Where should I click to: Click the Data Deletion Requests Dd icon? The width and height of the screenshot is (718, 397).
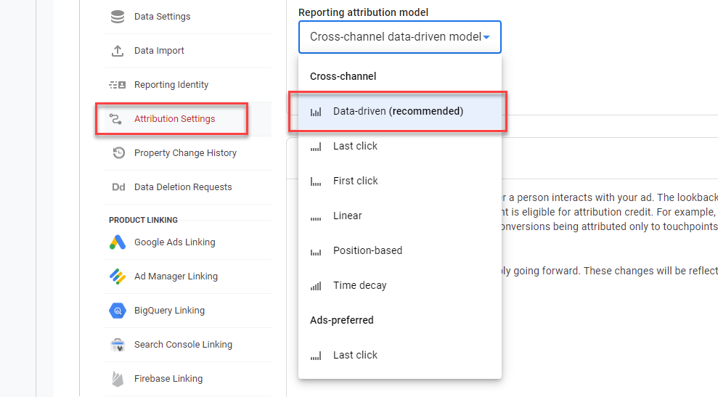point(118,187)
